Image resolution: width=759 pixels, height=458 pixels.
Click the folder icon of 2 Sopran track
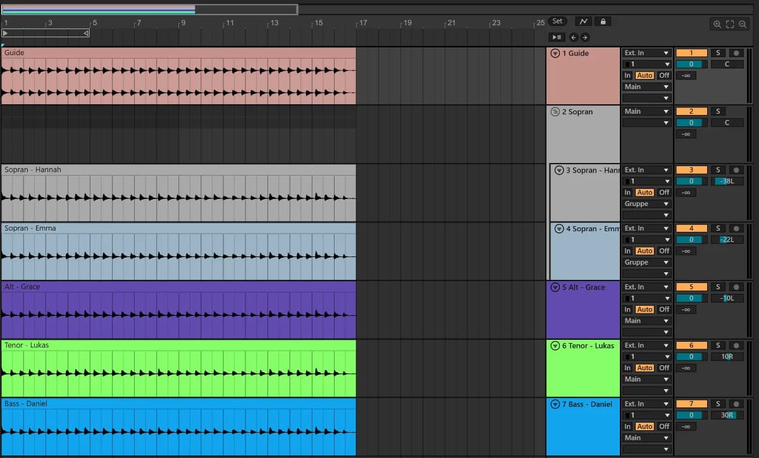click(x=555, y=112)
